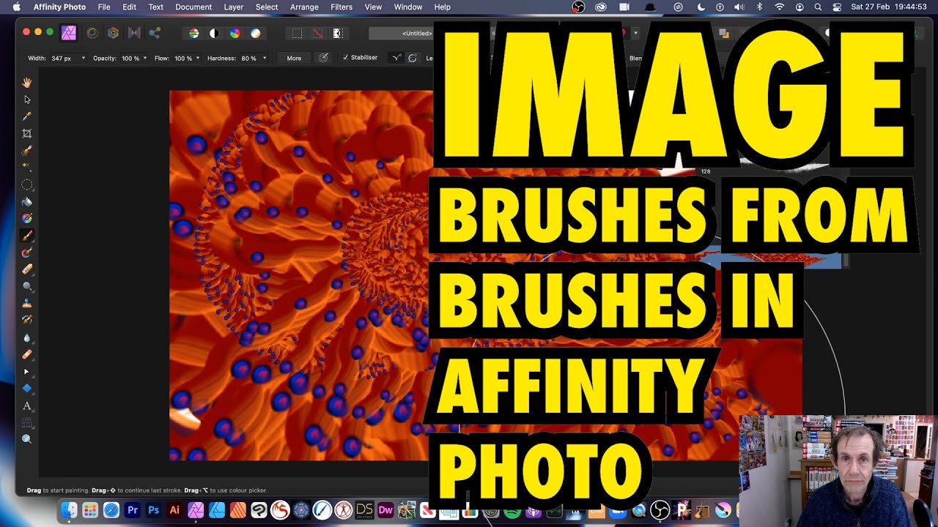Image resolution: width=938 pixels, height=527 pixels.
Task: Select the Artistic Text tool
Action: coord(27,405)
